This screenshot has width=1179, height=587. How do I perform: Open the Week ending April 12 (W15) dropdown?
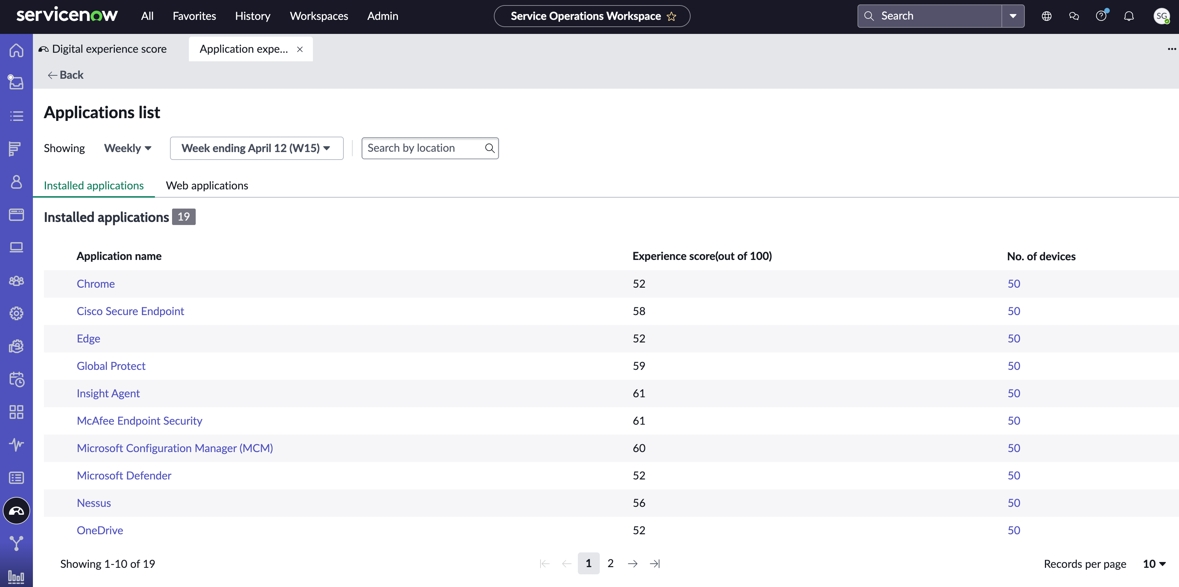pyautogui.click(x=256, y=148)
